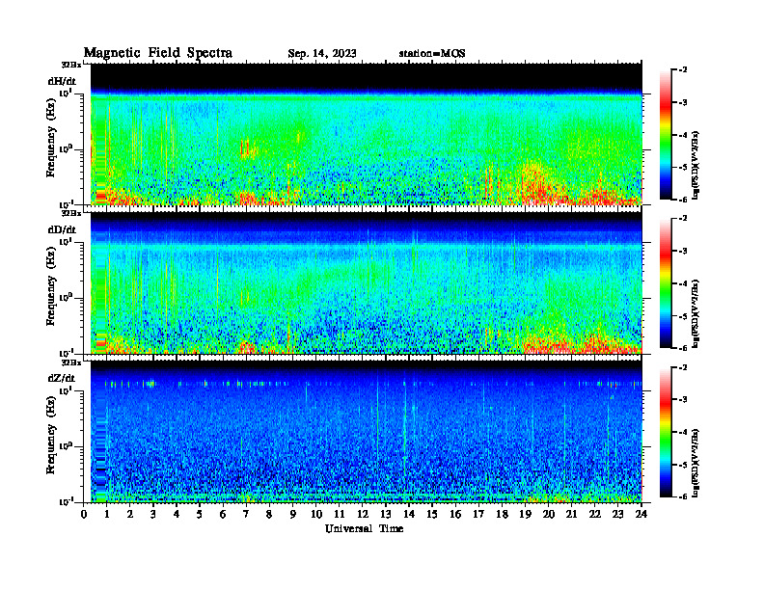The height and width of the screenshot is (590, 764).
Task: Click the top panel log PSD units label
Action: [696, 166]
